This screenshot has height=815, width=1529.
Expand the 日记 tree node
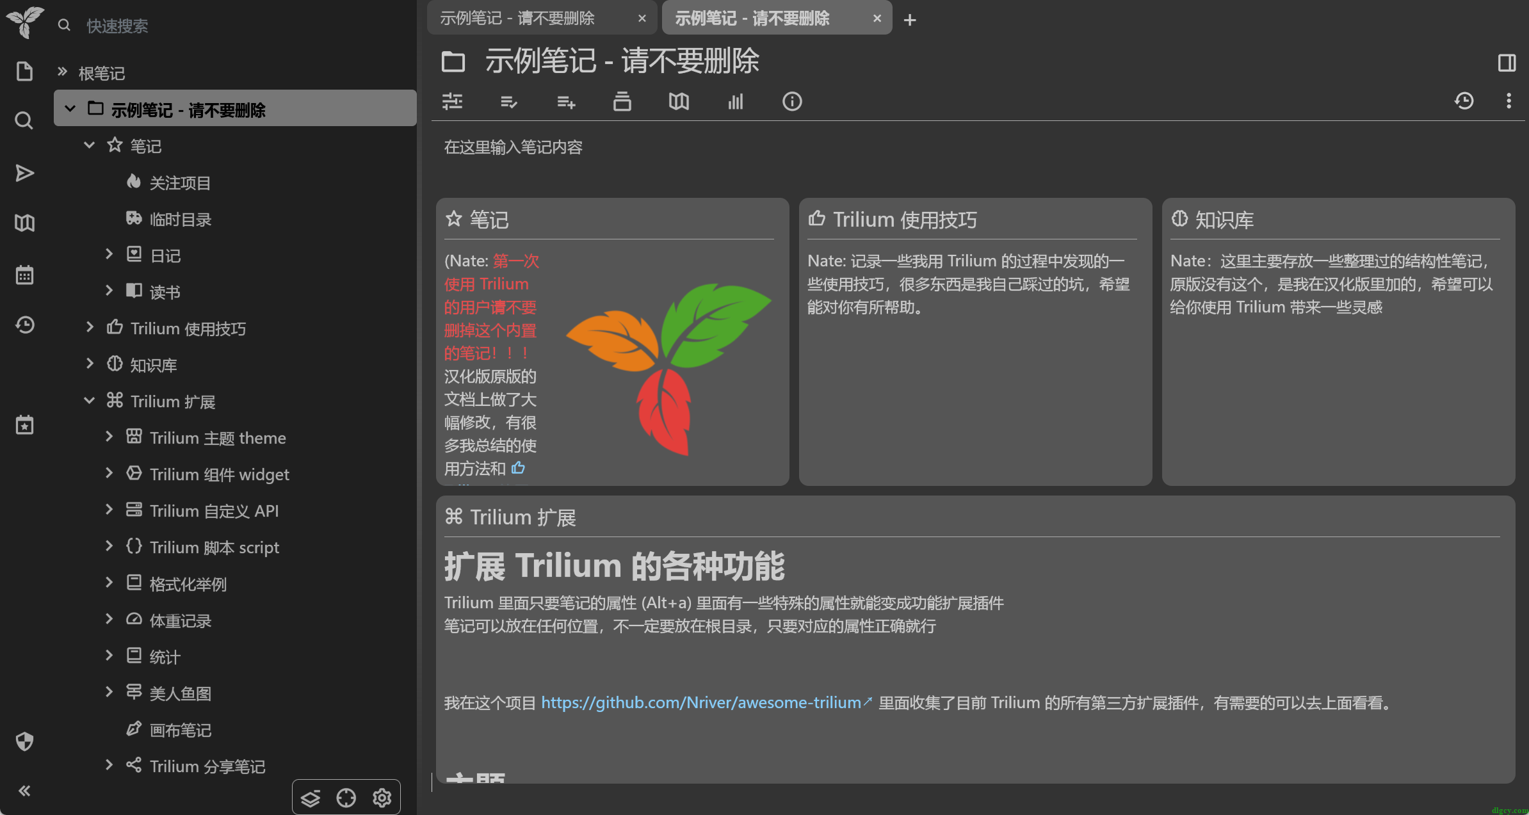coord(109,254)
